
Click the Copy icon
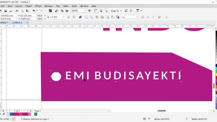click(22, 11)
